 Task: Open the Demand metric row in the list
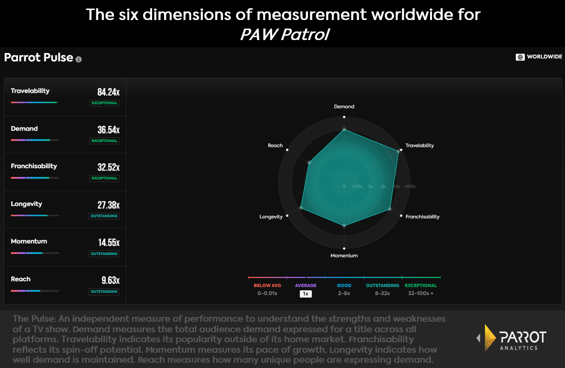point(65,135)
